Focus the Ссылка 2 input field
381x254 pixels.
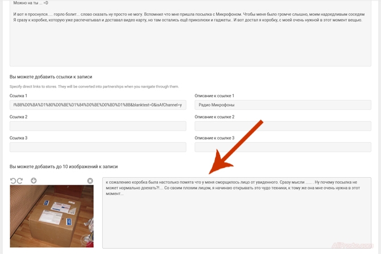click(98, 126)
